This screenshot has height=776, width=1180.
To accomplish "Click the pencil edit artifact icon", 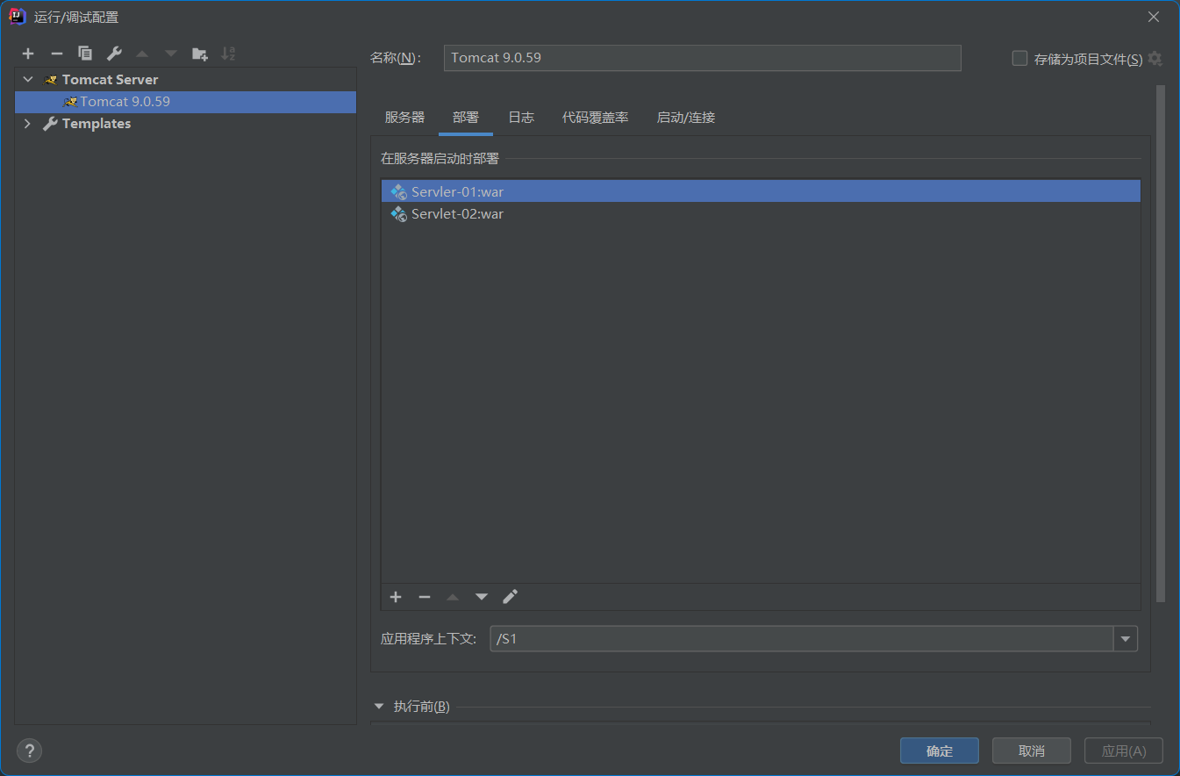I will point(510,597).
